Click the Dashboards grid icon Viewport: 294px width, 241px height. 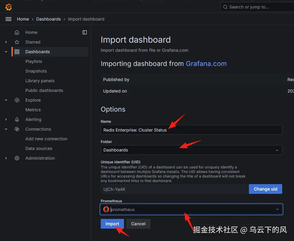click(17, 52)
